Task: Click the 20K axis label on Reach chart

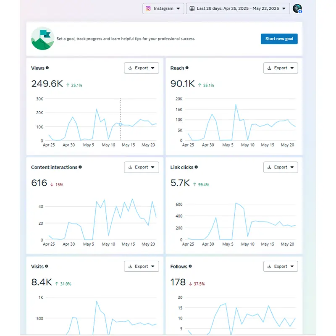Action: [x=179, y=99]
